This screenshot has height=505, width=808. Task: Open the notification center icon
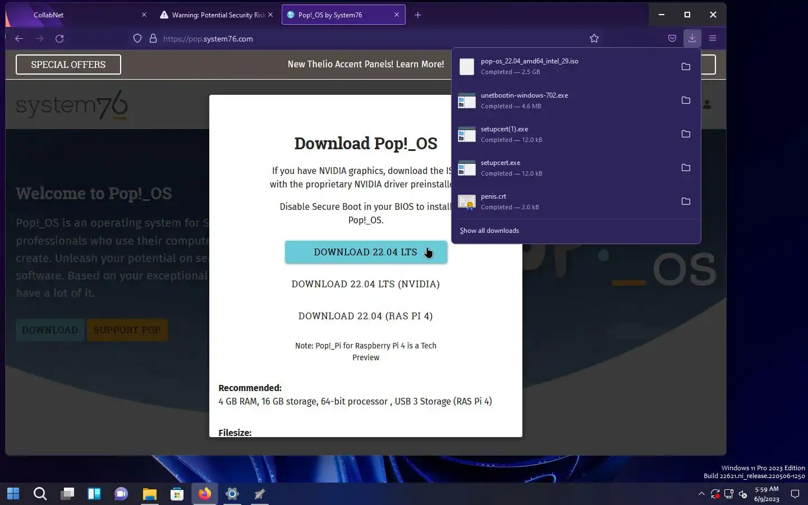pyautogui.click(x=795, y=494)
